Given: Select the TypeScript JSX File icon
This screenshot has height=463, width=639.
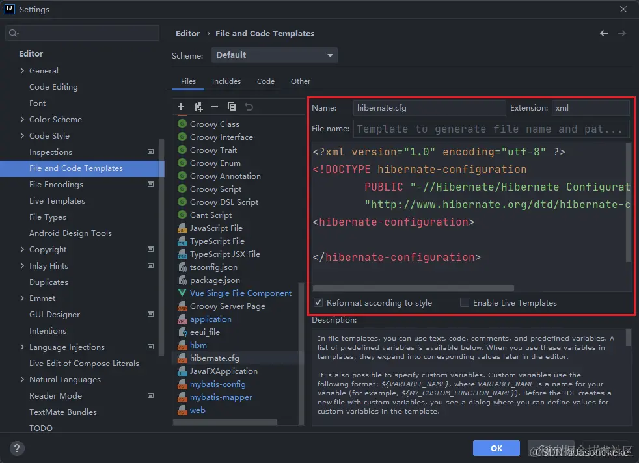Looking at the screenshot, I should pos(182,254).
